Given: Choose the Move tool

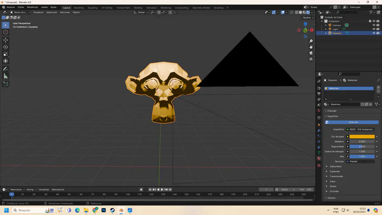Looking at the screenshot, I should (6, 40).
